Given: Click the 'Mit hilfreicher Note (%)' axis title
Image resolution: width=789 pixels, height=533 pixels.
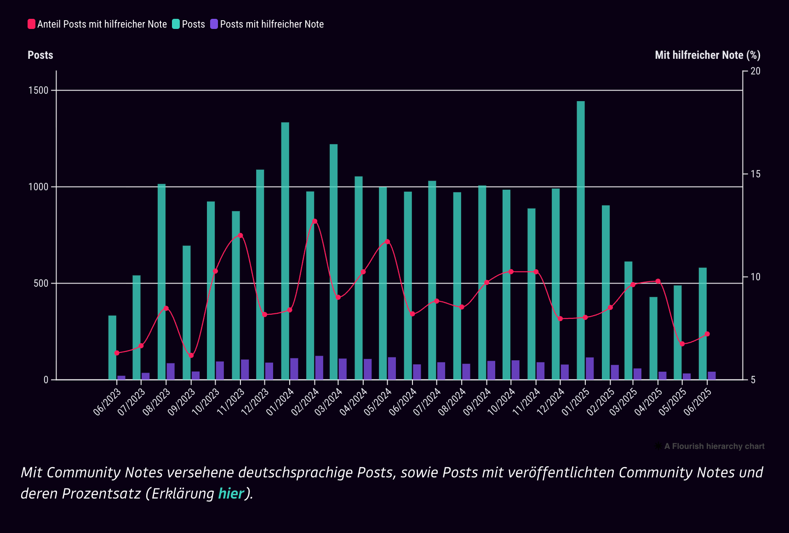Looking at the screenshot, I should pyautogui.click(x=707, y=55).
